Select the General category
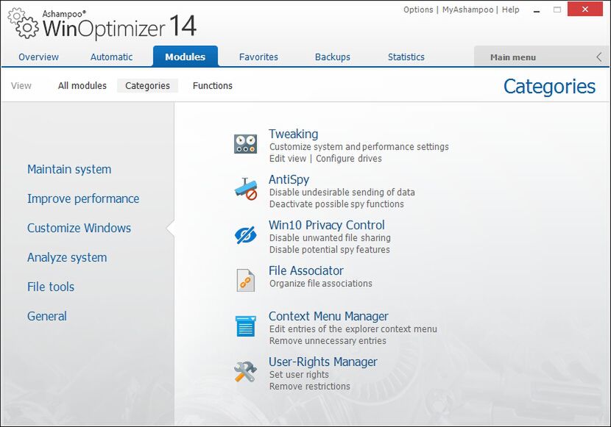This screenshot has height=427, width=611. 47,316
